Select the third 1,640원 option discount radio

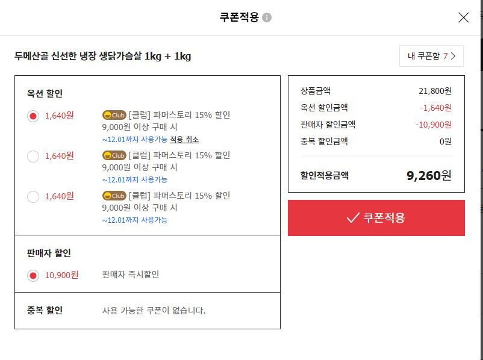tap(33, 197)
